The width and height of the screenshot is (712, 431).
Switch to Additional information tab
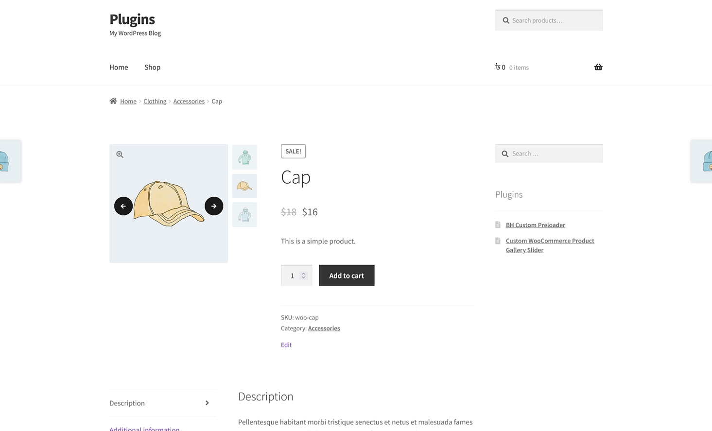click(x=144, y=428)
